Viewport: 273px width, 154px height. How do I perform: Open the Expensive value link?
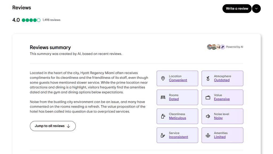coord(222,99)
